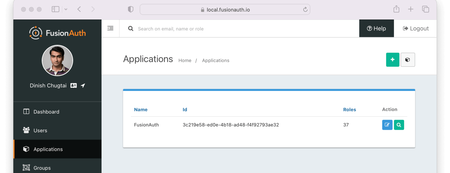
Task: Click the user avatar photo
Action: [57, 60]
